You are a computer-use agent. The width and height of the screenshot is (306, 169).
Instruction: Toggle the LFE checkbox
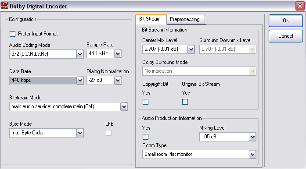pos(109,133)
